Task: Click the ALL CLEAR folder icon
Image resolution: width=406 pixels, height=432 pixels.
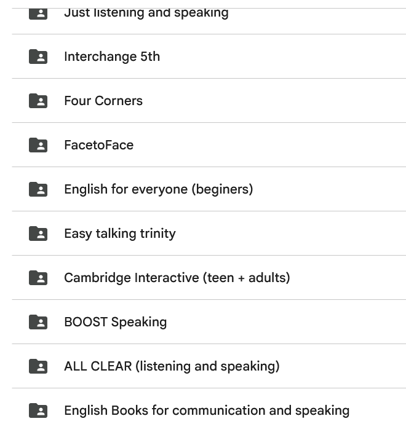Action: click(x=38, y=366)
